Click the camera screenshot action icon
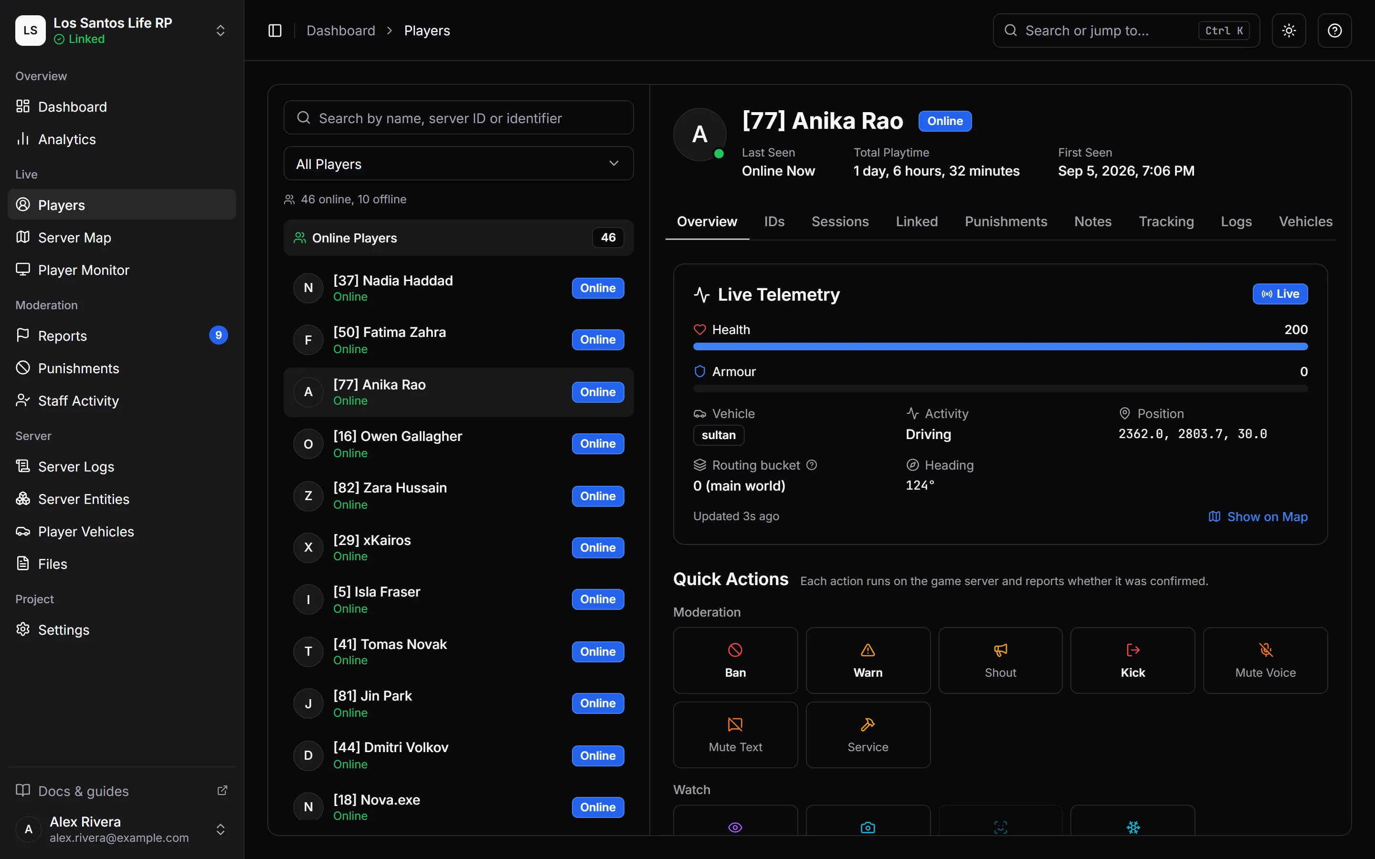Viewport: 1375px width, 859px height. (867, 827)
